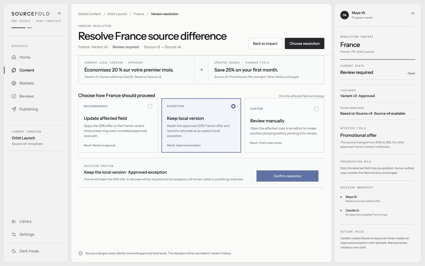Go to Orbit Launch breadcrumb

click(117, 14)
